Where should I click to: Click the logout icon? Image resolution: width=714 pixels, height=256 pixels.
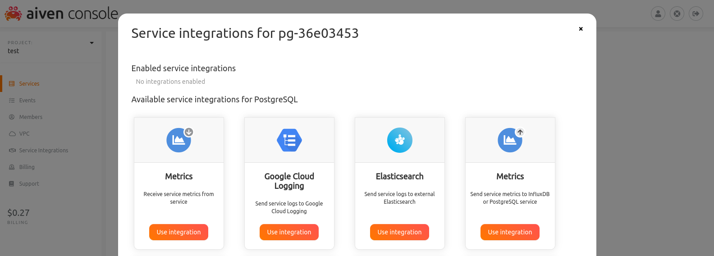point(696,14)
